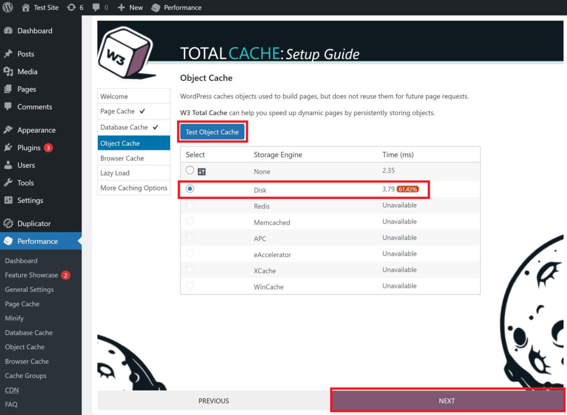Viewport: 567px width, 415px height.
Task: Select the None storage engine radio button
Action: pyautogui.click(x=190, y=170)
